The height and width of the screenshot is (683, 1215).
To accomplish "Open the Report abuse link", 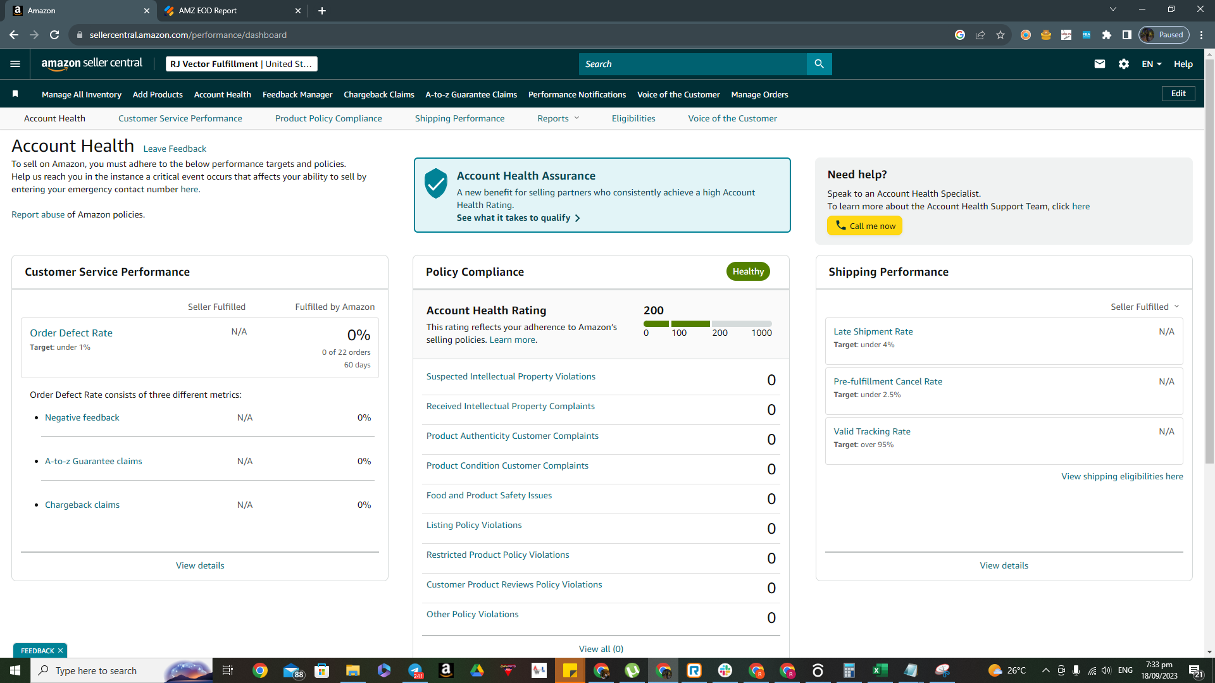I will [x=38, y=214].
